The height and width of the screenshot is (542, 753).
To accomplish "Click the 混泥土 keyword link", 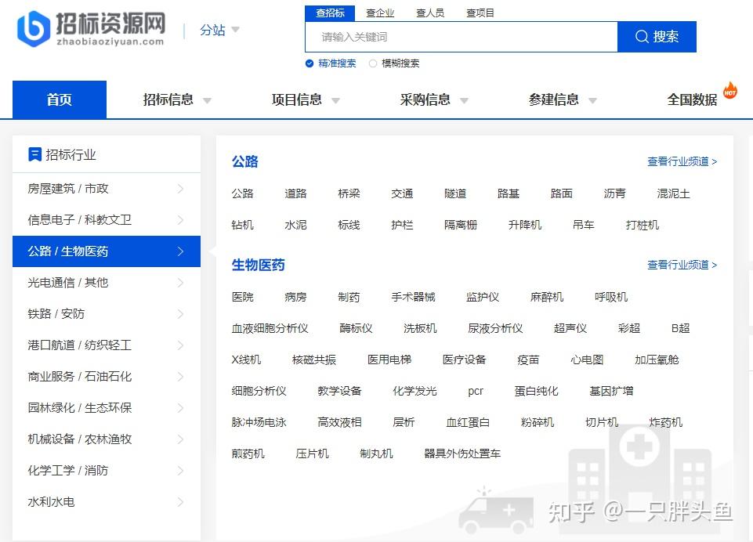I will point(673,193).
